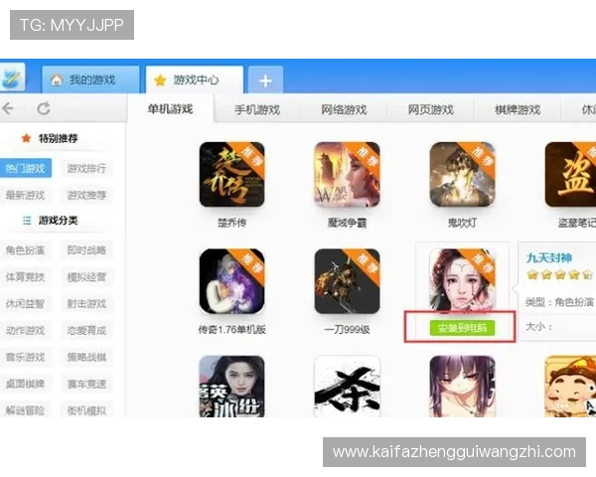Click the star icon next to 特别推荐
596x477 pixels.
26,138
